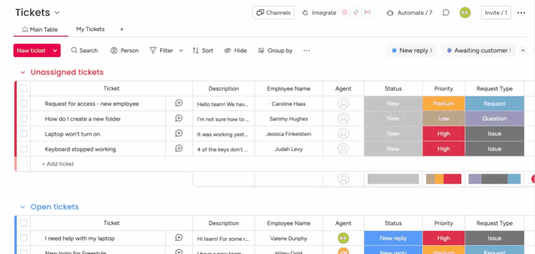Select the Main Table tab
535x254 pixels.
pos(40,29)
